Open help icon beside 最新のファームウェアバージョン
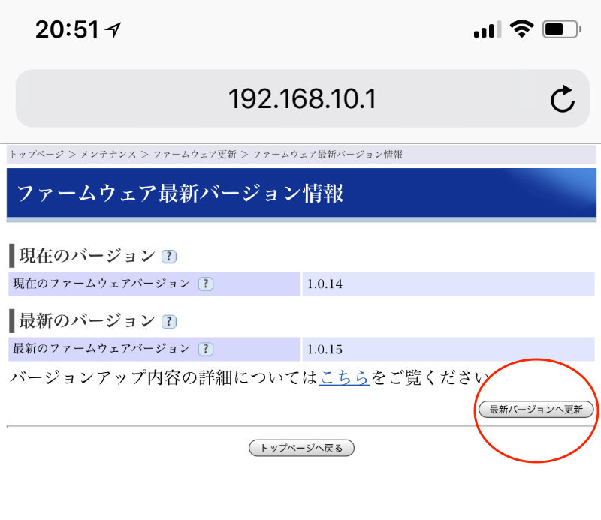The height and width of the screenshot is (520, 601). (x=205, y=349)
